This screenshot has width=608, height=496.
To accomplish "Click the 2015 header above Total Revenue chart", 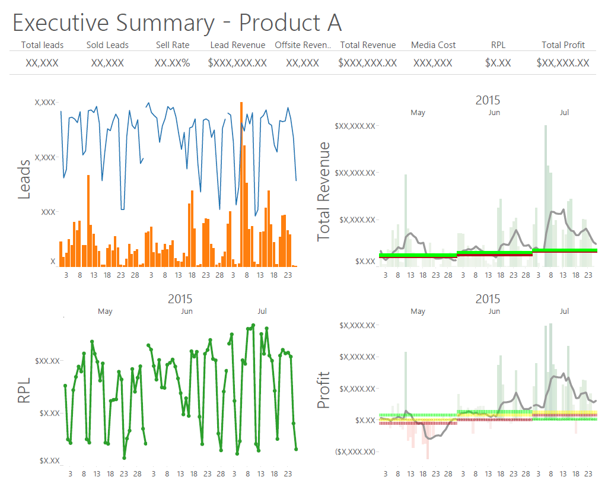I will click(x=488, y=100).
